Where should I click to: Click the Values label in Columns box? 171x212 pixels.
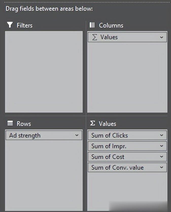tap(109, 37)
